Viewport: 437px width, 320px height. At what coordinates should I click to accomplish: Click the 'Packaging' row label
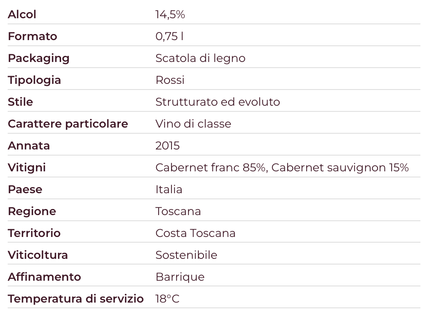coord(39,58)
